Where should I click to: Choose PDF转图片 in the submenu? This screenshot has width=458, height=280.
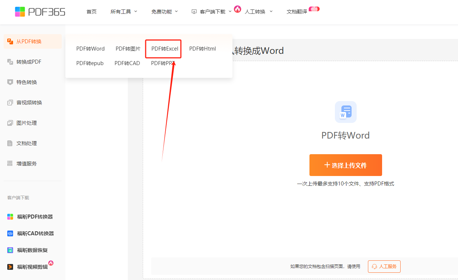128,49
